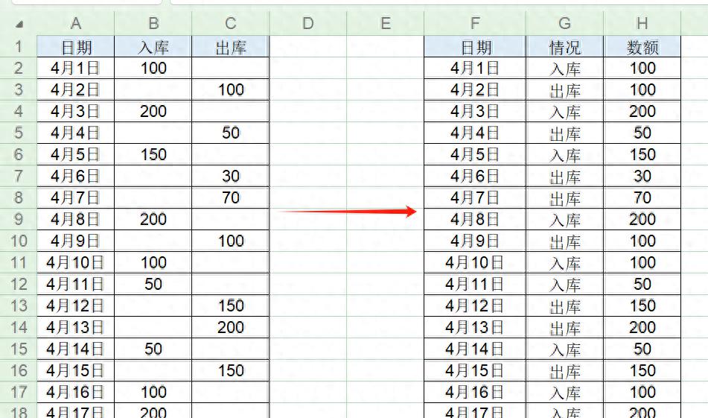Select cell A4 with 4月3日
708x418 pixels.
(75, 111)
